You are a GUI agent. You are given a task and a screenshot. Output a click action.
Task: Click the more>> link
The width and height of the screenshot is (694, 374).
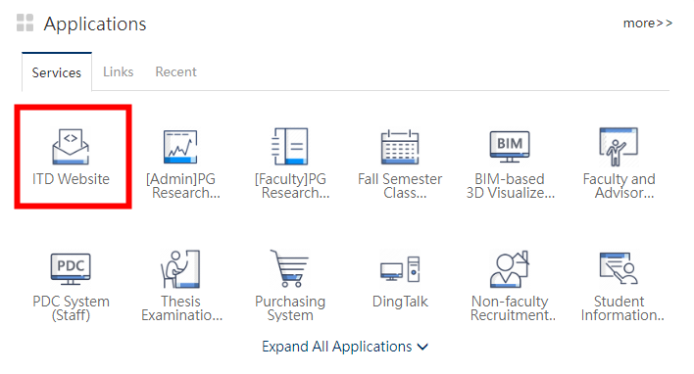tap(648, 23)
